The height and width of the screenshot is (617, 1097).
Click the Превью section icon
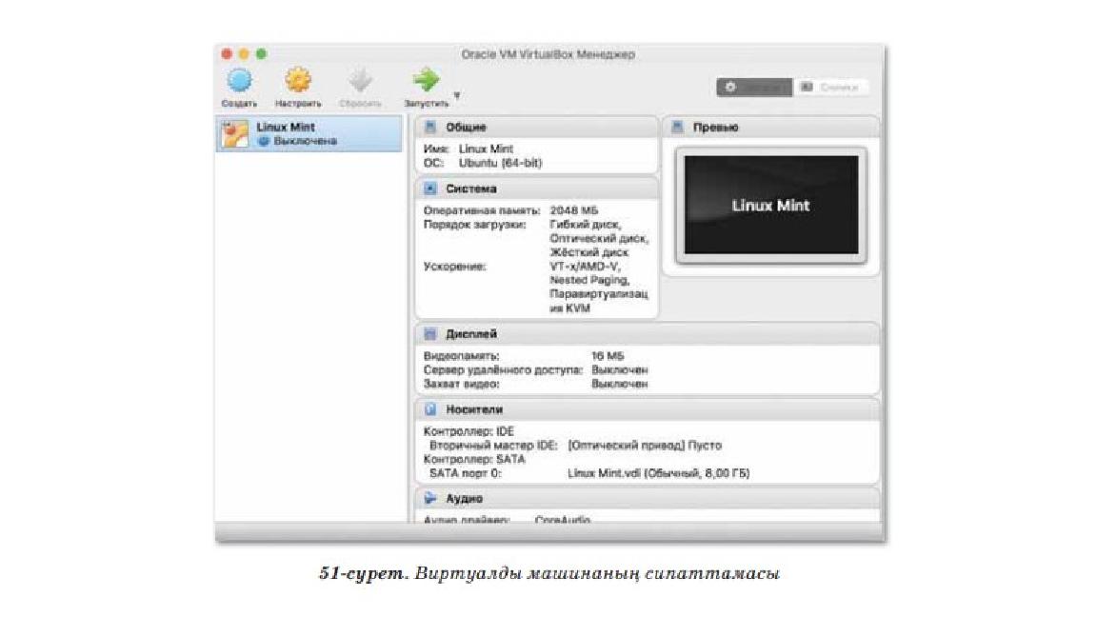point(677,127)
